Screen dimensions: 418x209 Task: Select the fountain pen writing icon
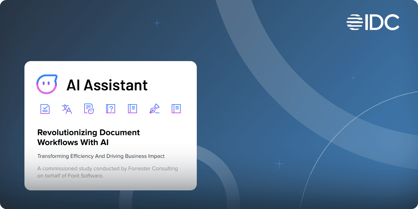pos(154,109)
